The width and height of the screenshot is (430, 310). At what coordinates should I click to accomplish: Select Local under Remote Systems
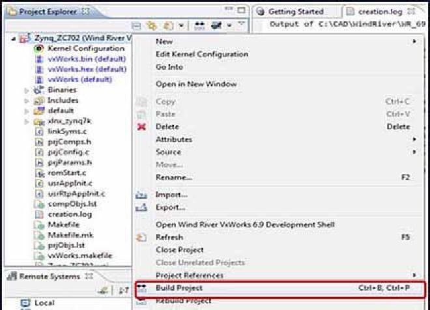click(x=44, y=303)
